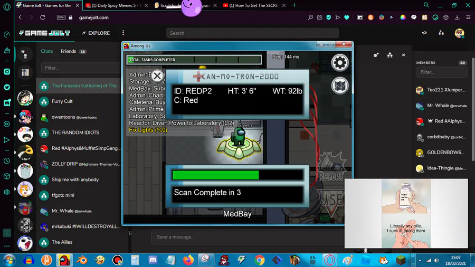The width and height of the screenshot is (475, 267).
Task: Open Among Us from the taskbar
Action: [x=64, y=260]
